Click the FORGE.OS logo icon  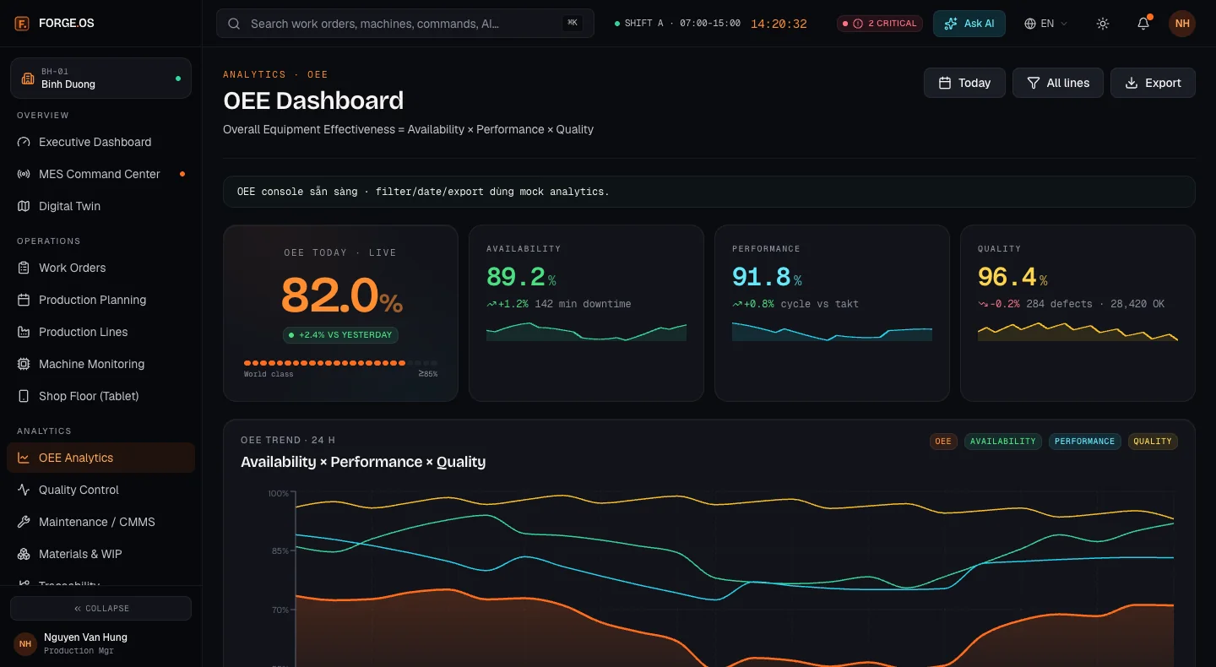point(23,24)
